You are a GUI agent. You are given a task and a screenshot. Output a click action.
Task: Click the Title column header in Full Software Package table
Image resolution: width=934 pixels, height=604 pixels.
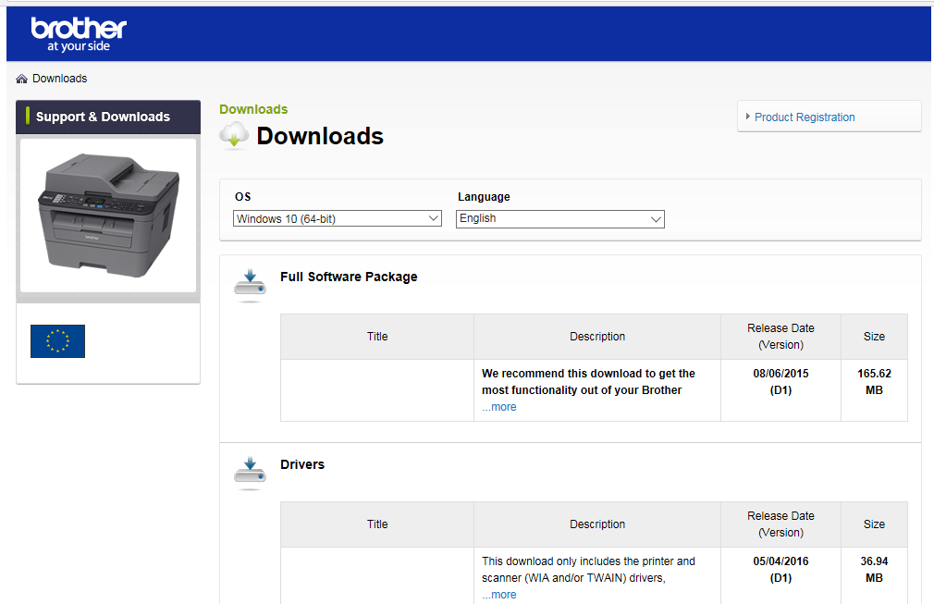coord(377,337)
